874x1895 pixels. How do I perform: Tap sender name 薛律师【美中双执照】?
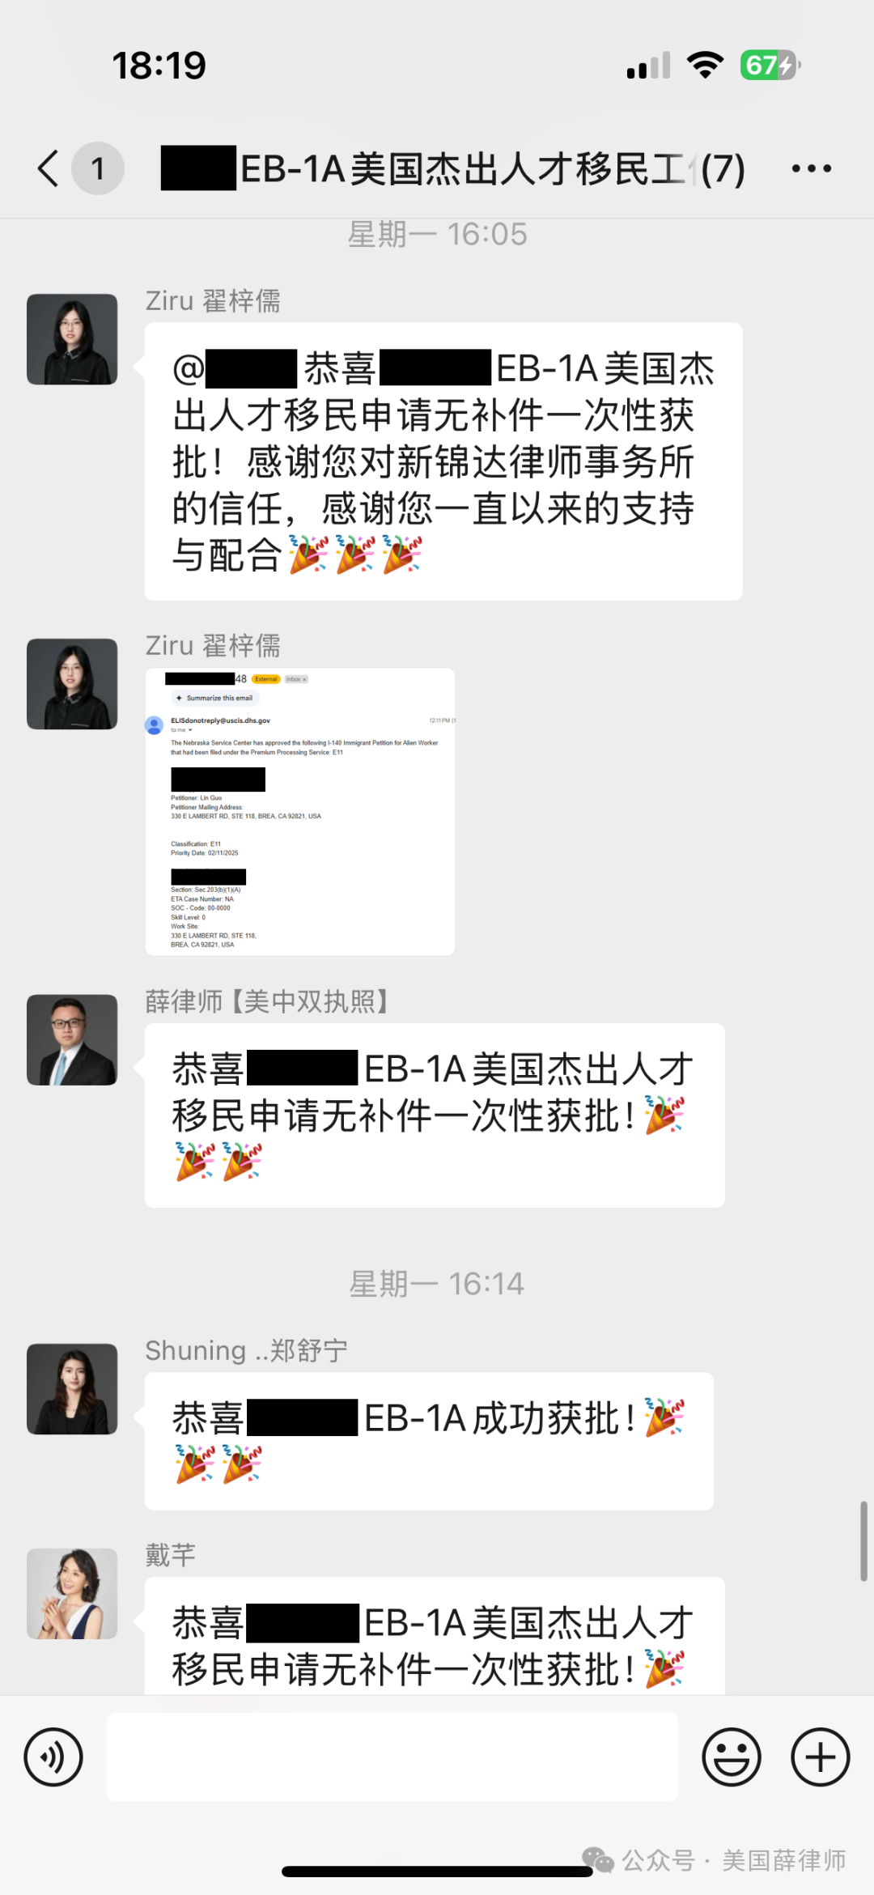pyautogui.click(x=269, y=1001)
